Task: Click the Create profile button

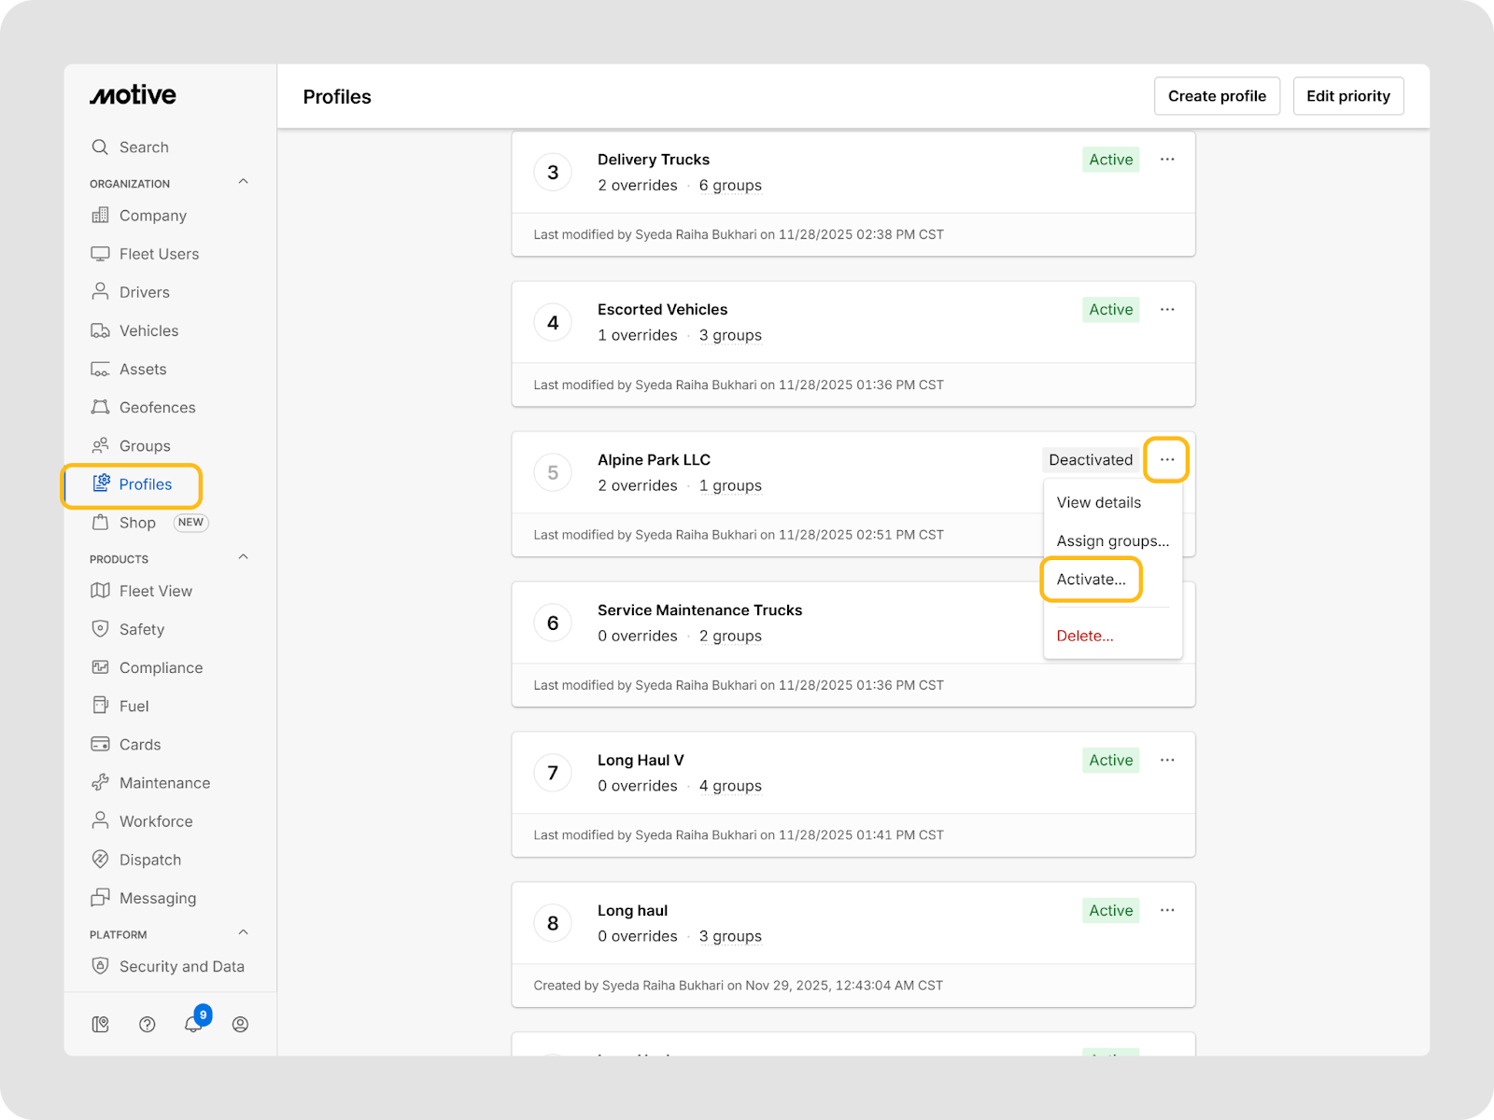Action: [x=1217, y=96]
